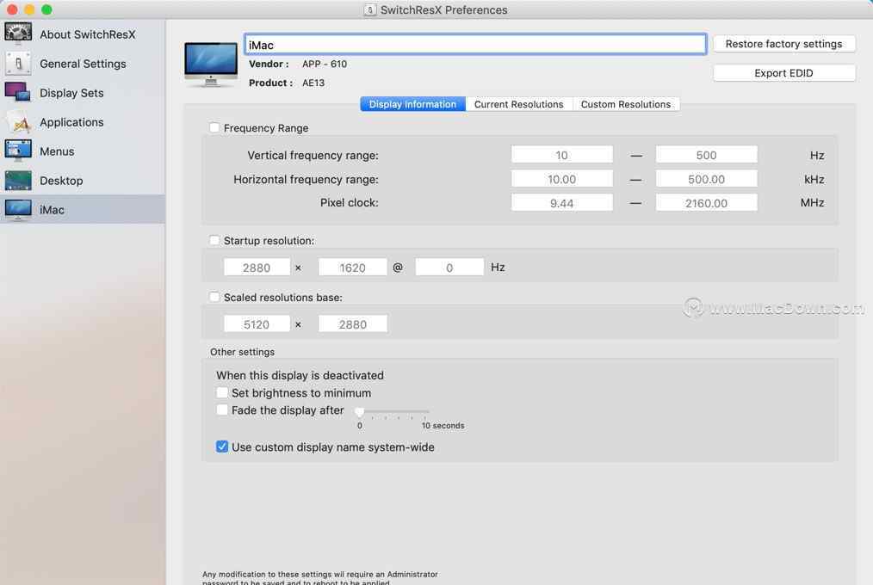Click the pixel clock maximum field

click(x=707, y=203)
